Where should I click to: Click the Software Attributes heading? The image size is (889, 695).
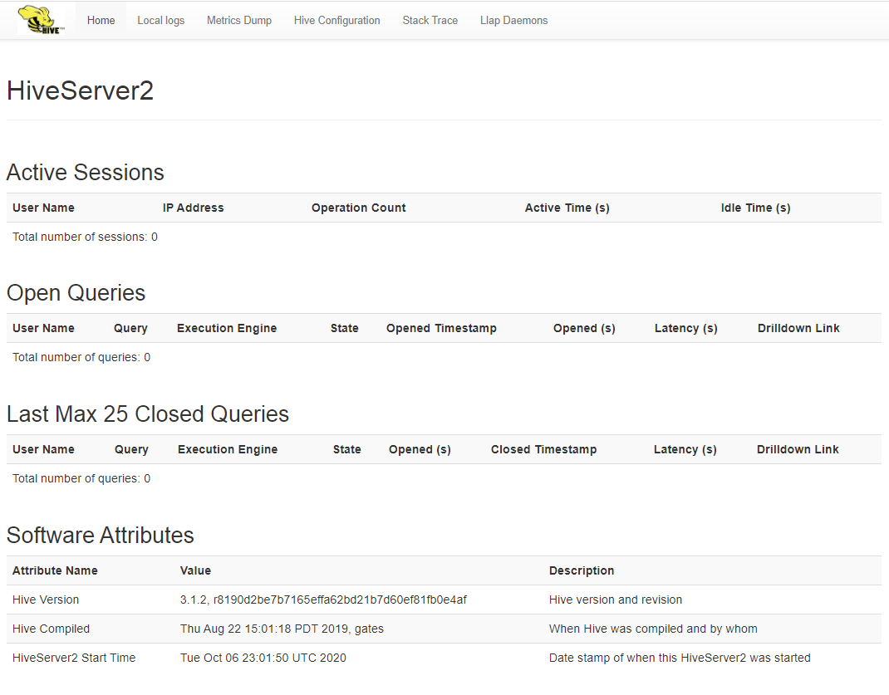pos(101,536)
